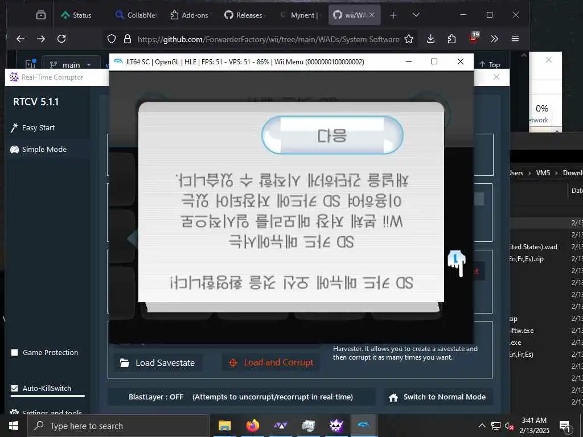This screenshot has width=583, height=437.
Task: Open Firefox hamburger application menu
Action: pyautogui.click(x=515, y=39)
